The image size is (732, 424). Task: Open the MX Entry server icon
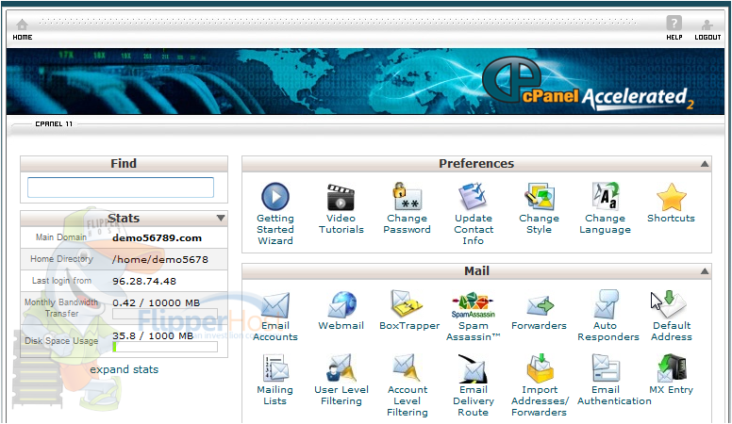click(x=672, y=368)
